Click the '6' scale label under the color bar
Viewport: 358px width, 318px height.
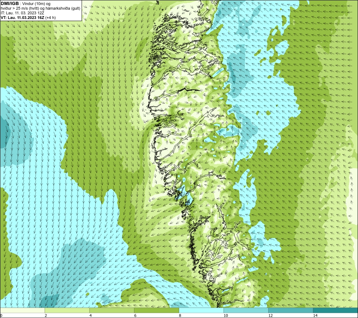coord(135,315)
